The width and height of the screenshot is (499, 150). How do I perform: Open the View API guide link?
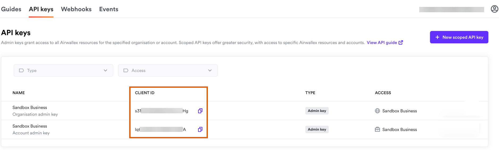click(382, 43)
